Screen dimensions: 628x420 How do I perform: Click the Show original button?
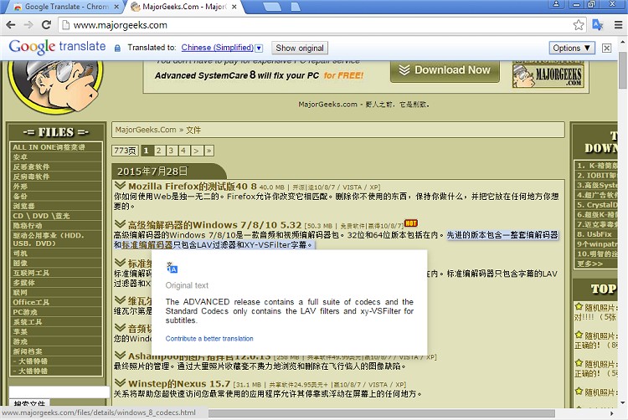300,48
